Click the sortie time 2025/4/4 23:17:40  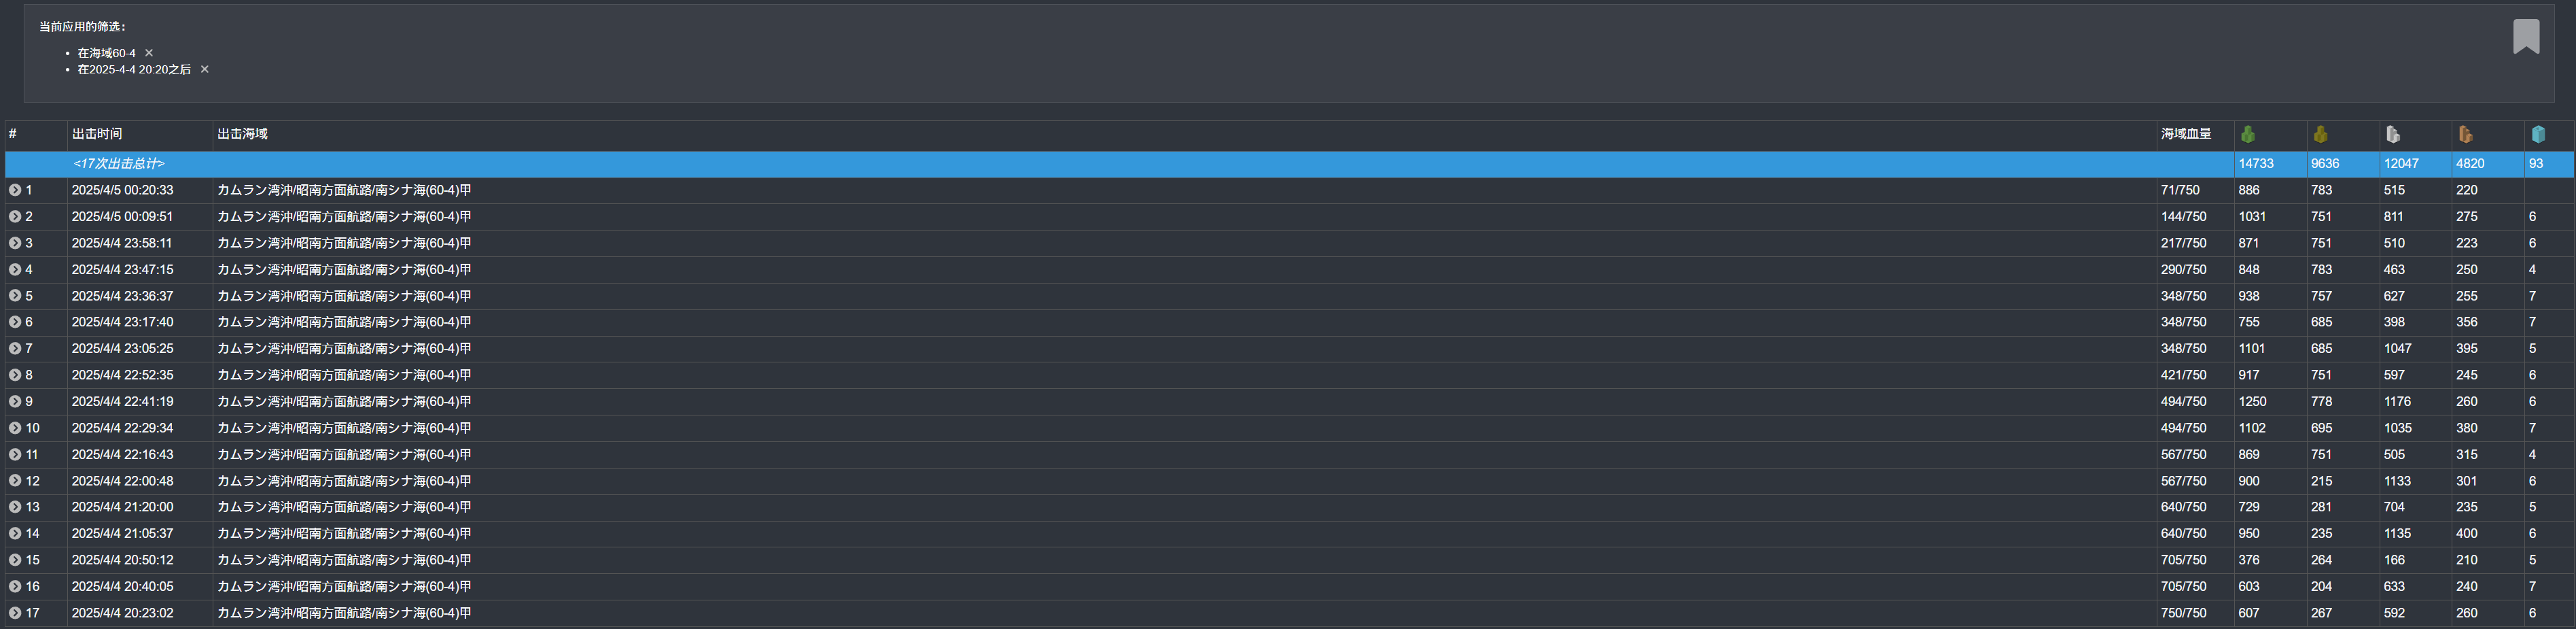pos(122,322)
